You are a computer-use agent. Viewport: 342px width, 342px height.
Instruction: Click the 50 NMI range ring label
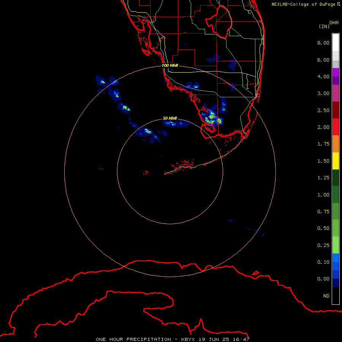pyautogui.click(x=170, y=118)
